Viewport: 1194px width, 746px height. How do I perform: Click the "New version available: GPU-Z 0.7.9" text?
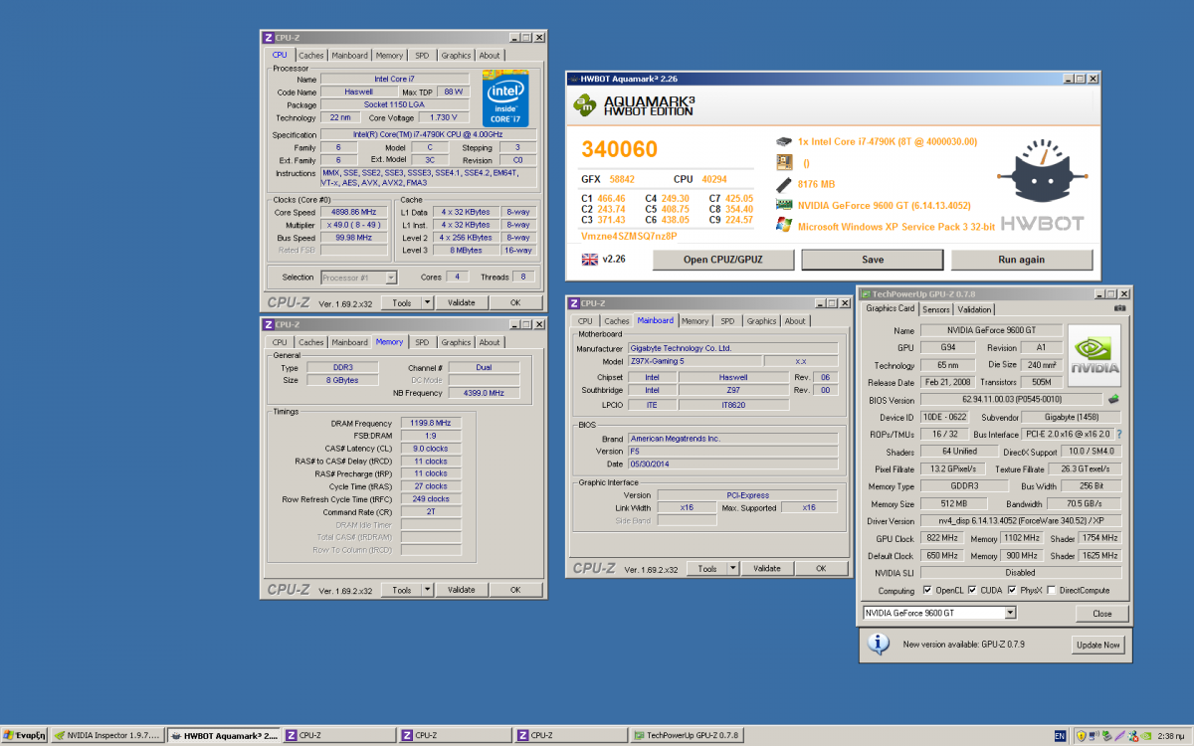[962, 645]
